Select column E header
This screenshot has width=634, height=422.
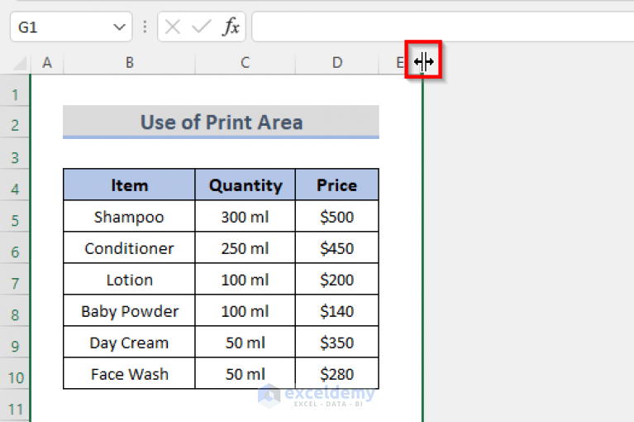tap(399, 63)
